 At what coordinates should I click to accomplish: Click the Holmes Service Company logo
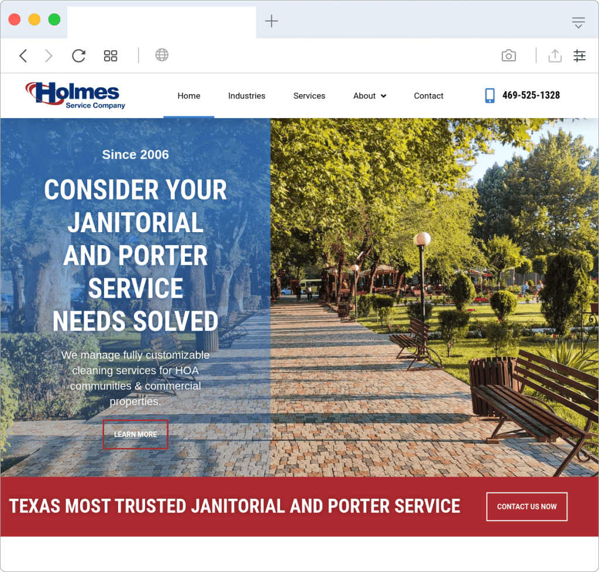tap(75, 95)
